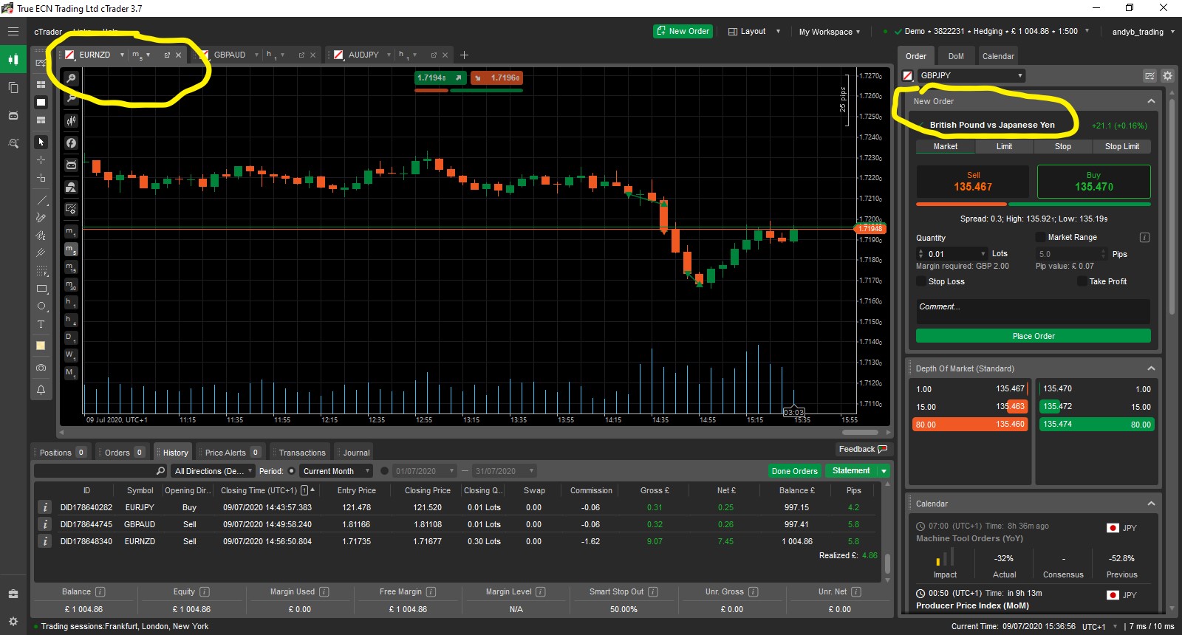Screen dimensions: 1182x635
Task: Select the trend line drawing tool
Action: [41, 200]
